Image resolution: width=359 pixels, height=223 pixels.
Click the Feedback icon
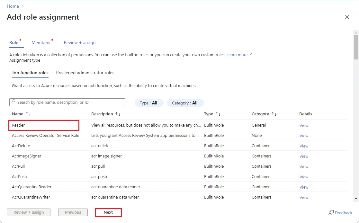pos(331,213)
